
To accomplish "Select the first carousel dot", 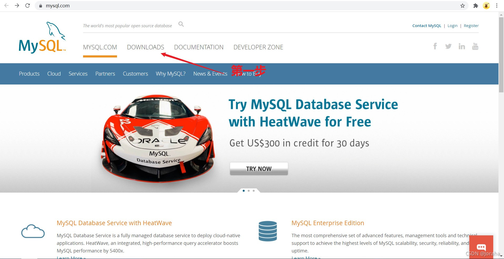I will coord(244,191).
